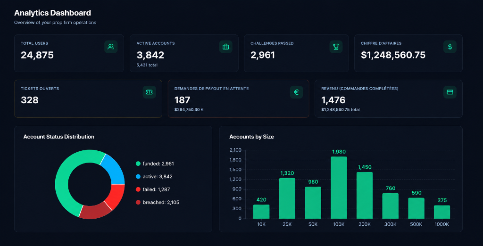The height and width of the screenshot is (246, 483).
Task: Click the completed orders value 1,476
Action: (x=333, y=100)
